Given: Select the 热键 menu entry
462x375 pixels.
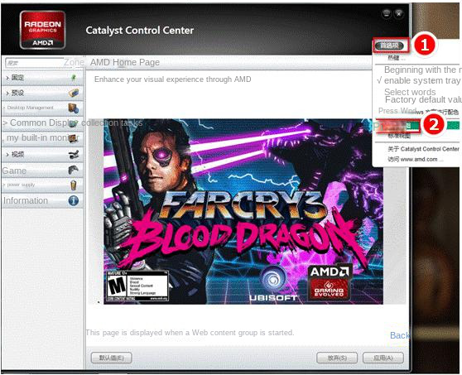Looking at the screenshot, I should [396, 58].
